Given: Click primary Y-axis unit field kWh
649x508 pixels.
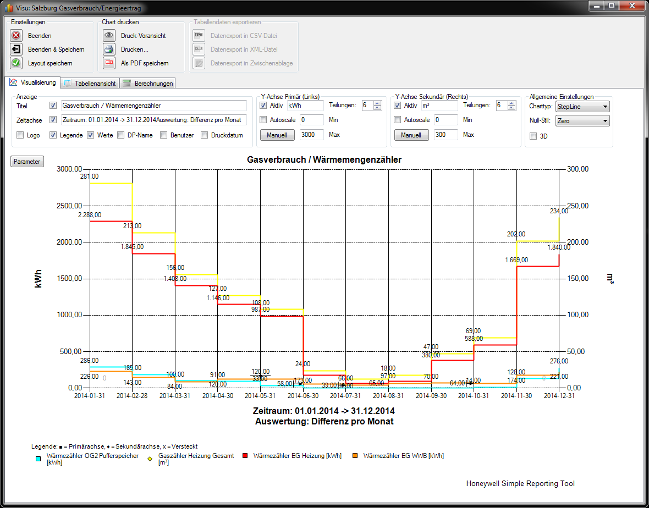Looking at the screenshot, I should (x=305, y=106).
